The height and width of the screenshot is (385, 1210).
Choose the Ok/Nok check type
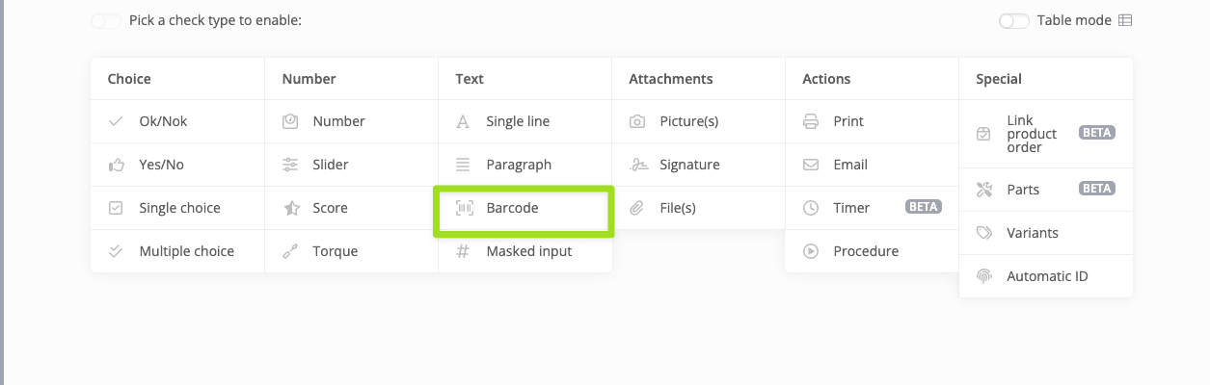(x=163, y=121)
